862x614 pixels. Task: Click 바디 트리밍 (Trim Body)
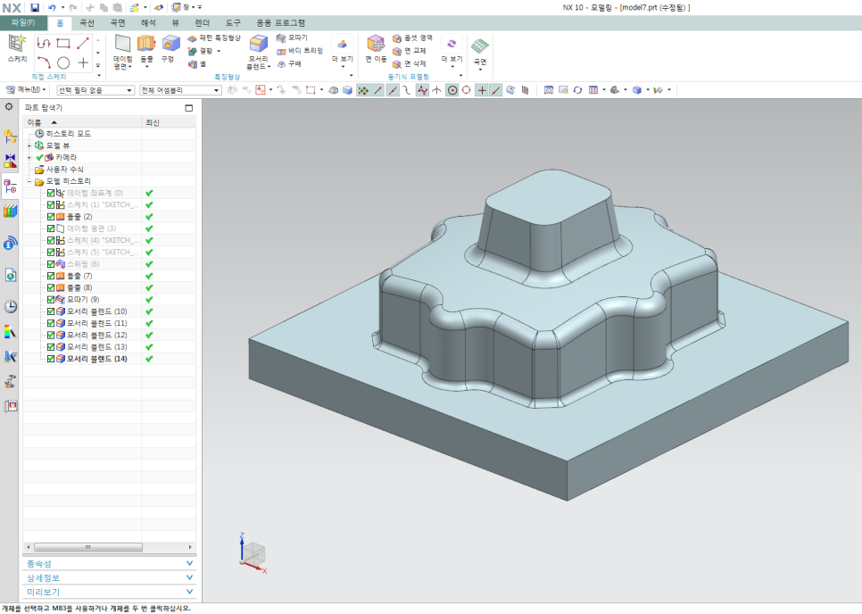(x=300, y=51)
